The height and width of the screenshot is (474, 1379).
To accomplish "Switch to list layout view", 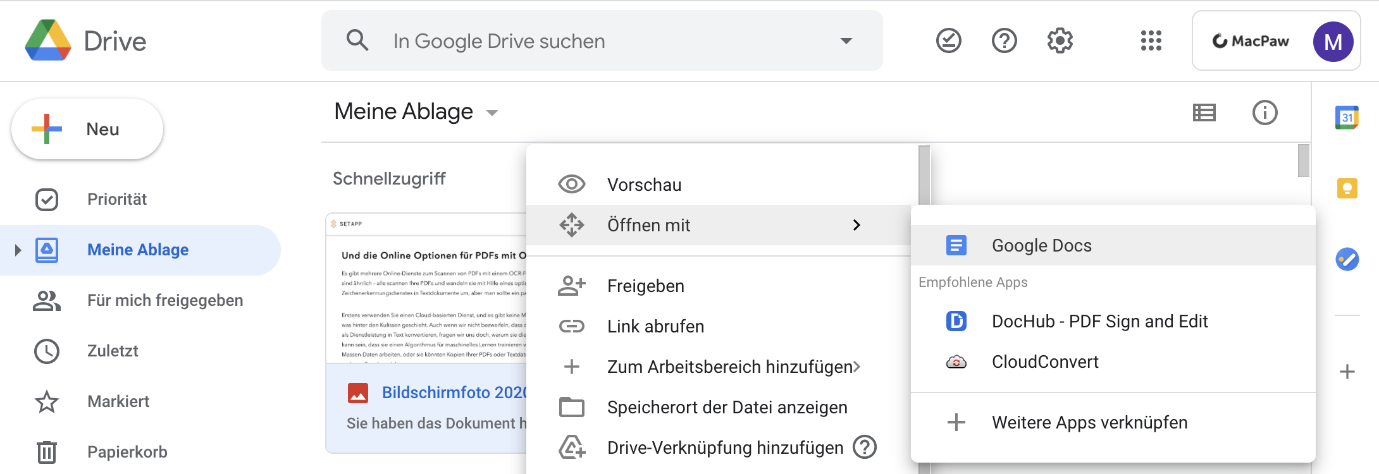I will [1204, 112].
